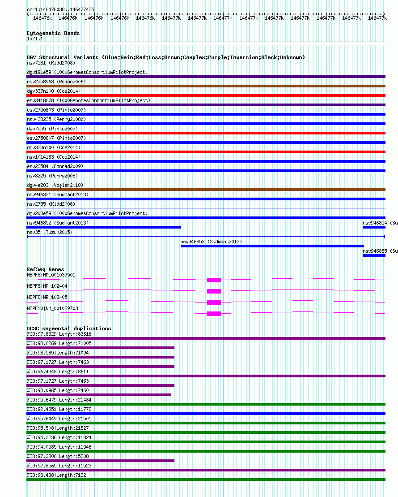398x497 pixels.
Task: Click the %ID:97.8565|Length:11523 label
Action: click(59, 466)
